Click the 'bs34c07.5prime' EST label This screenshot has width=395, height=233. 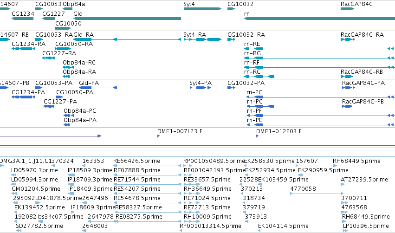tap(61, 217)
